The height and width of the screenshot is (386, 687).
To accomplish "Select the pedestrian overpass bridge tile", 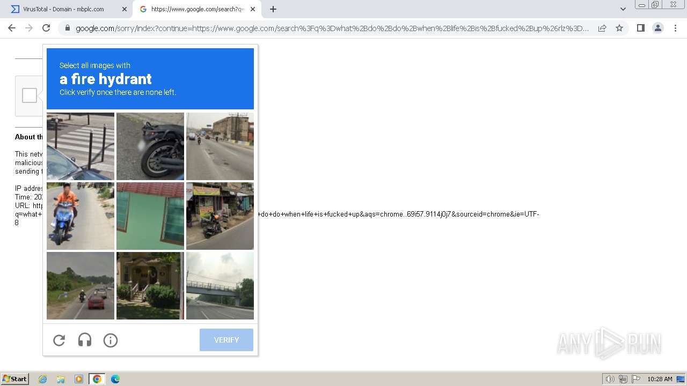I will (x=220, y=286).
